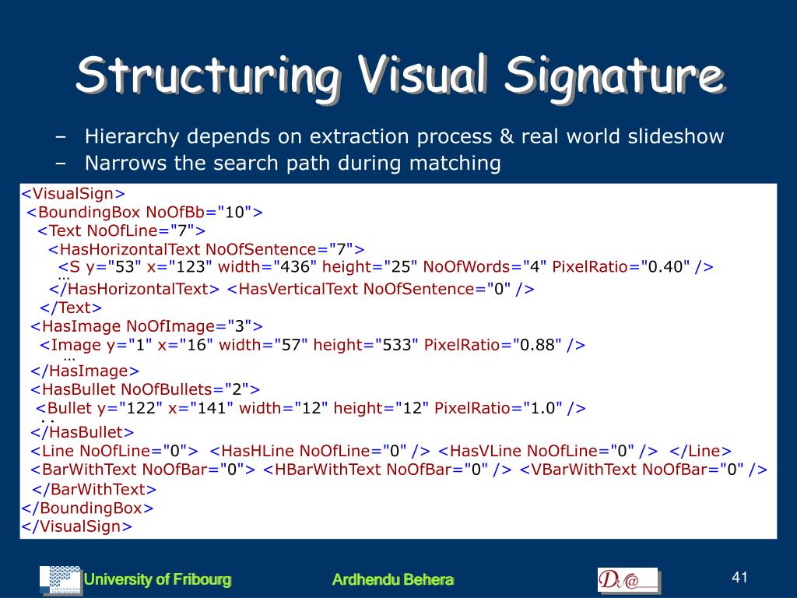Click the DIVA logo in the footer
The image size is (797, 598).
[x=629, y=580]
